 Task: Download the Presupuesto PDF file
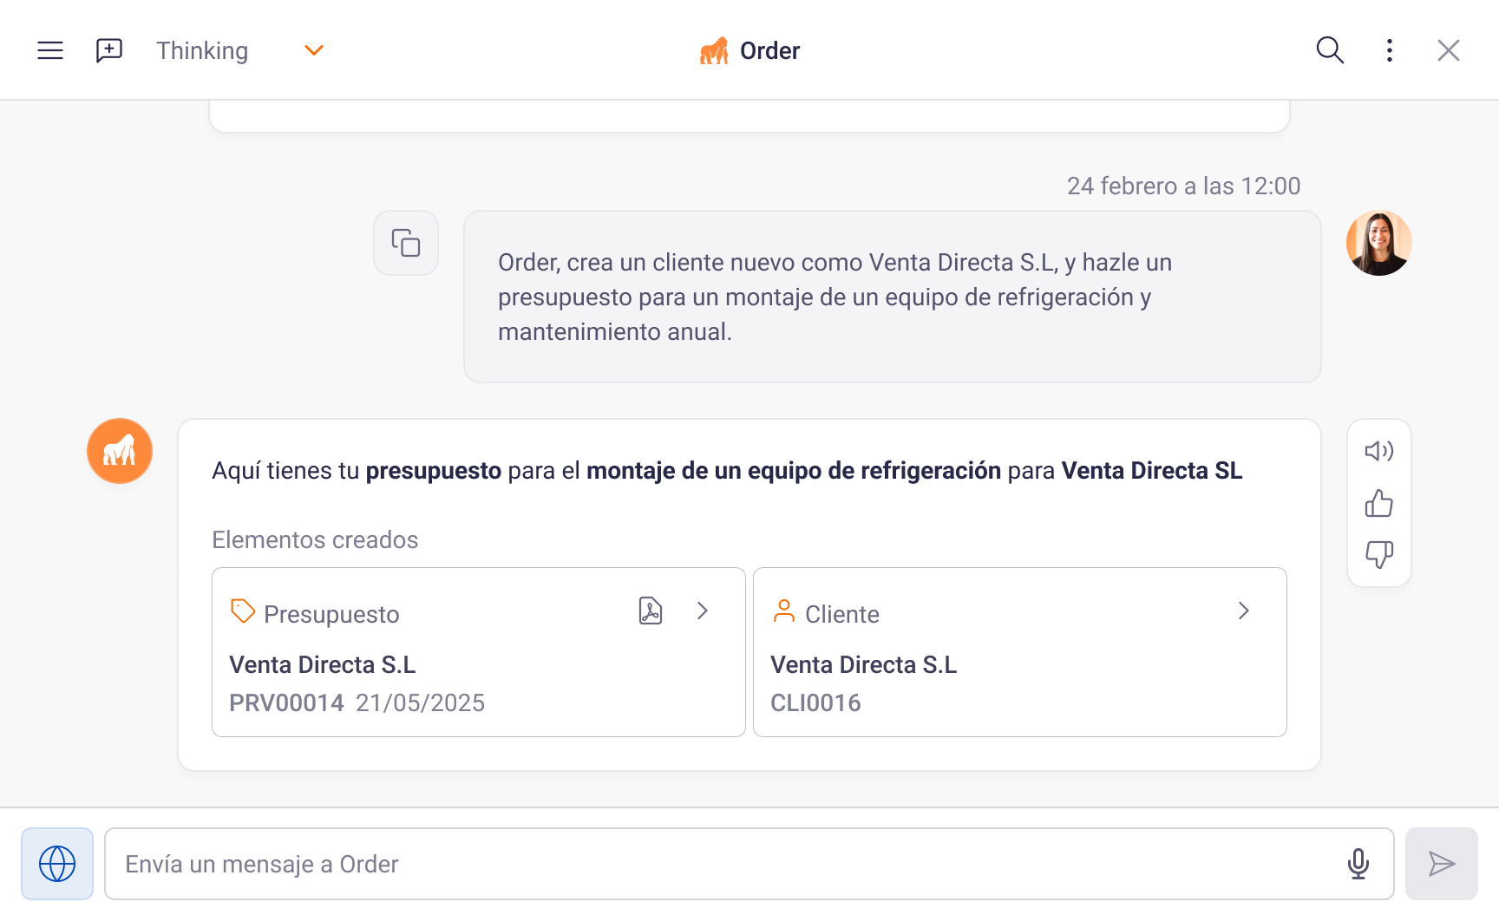[651, 611]
